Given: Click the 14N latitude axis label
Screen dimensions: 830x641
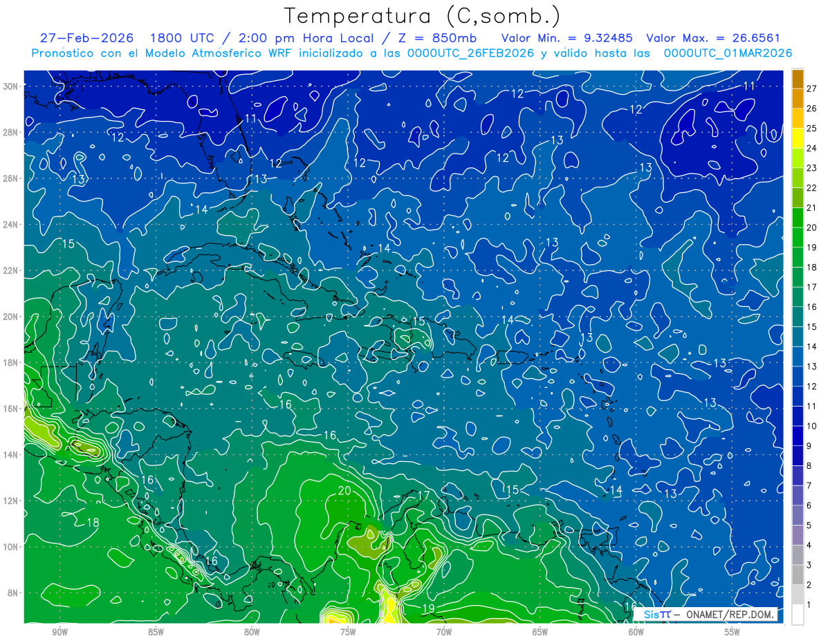Looking at the screenshot, I should 11,455.
